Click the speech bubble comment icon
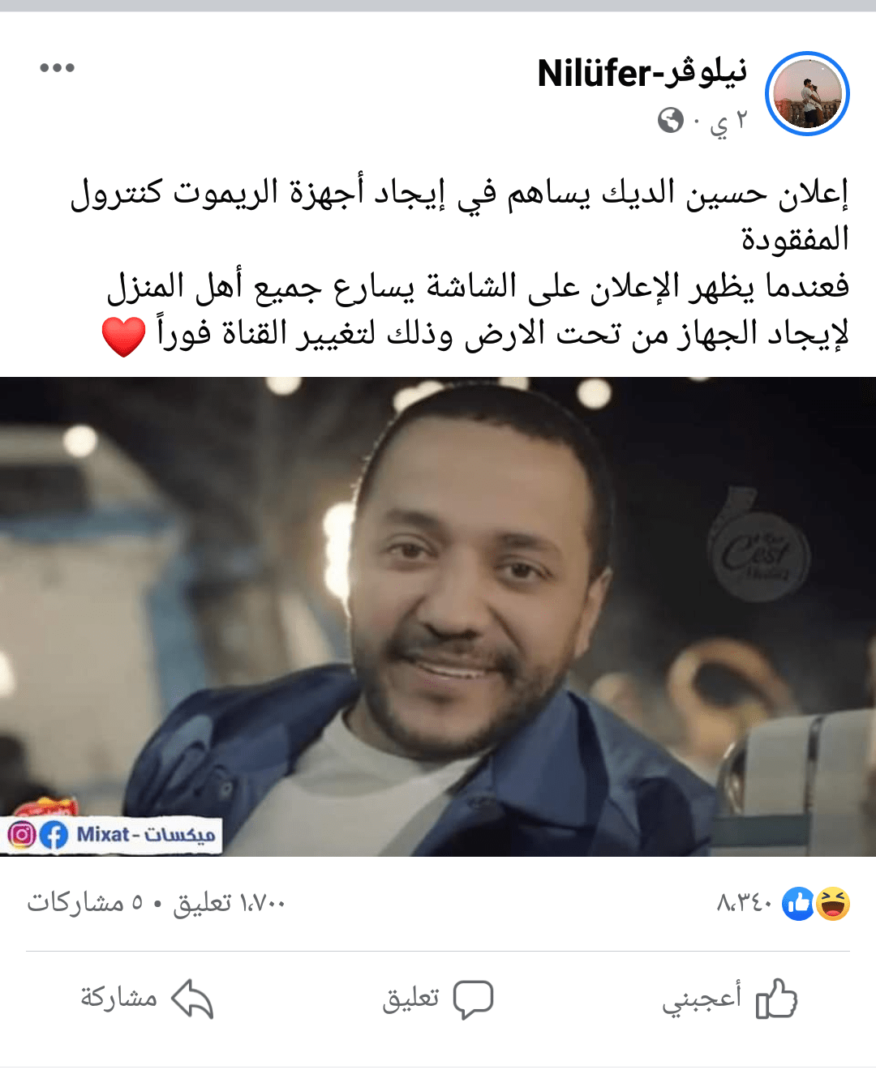The height and width of the screenshot is (1074, 876). point(473,999)
